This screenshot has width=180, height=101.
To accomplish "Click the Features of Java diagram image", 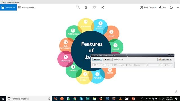I will 90,51.
